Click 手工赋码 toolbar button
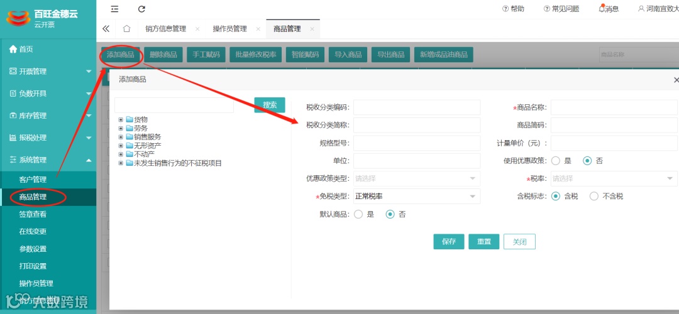 [x=206, y=55]
